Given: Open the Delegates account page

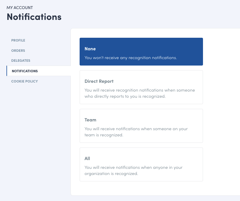Looking at the screenshot, I should [x=21, y=61].
